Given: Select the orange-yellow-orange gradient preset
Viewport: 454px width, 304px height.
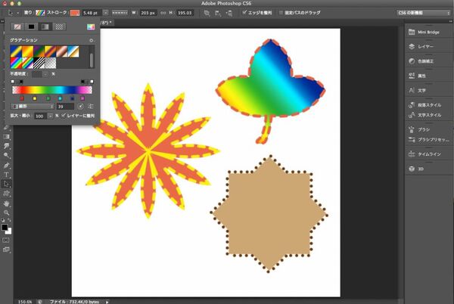Looking at the screenshot, I should pos(27,51).
